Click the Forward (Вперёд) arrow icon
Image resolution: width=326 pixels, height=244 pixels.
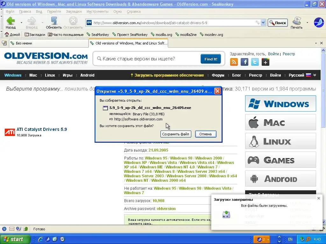point(32,21)
